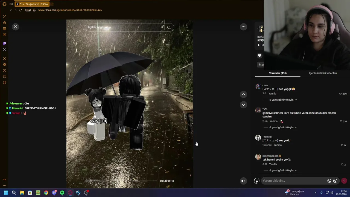
Task: Switch to İçerik üreticisi videoları tab
Action: (323, 73)
